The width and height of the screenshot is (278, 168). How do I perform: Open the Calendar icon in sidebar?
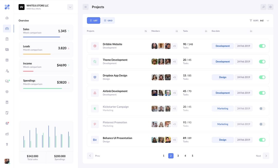7,60
